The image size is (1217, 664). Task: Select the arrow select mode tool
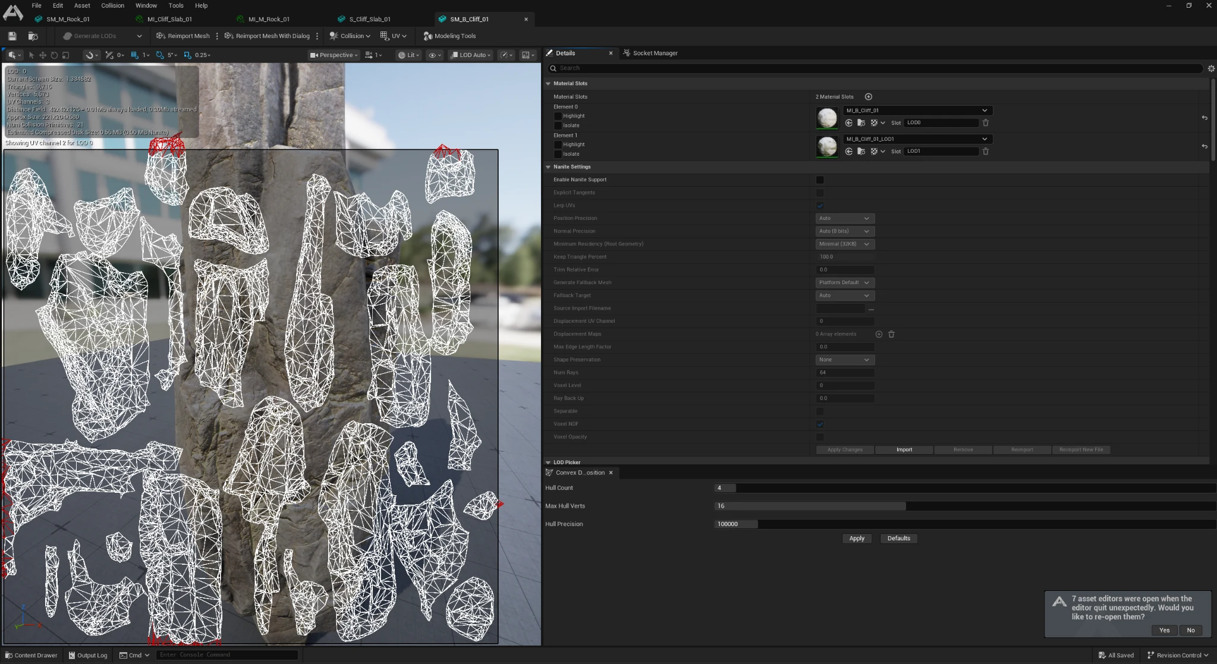(32, 55)
